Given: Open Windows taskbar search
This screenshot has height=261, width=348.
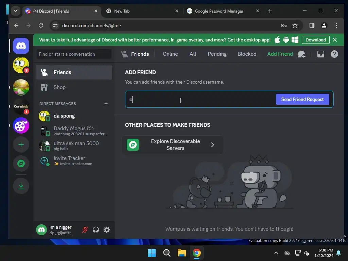Looking at the screenshot, I should pos(167,253).
